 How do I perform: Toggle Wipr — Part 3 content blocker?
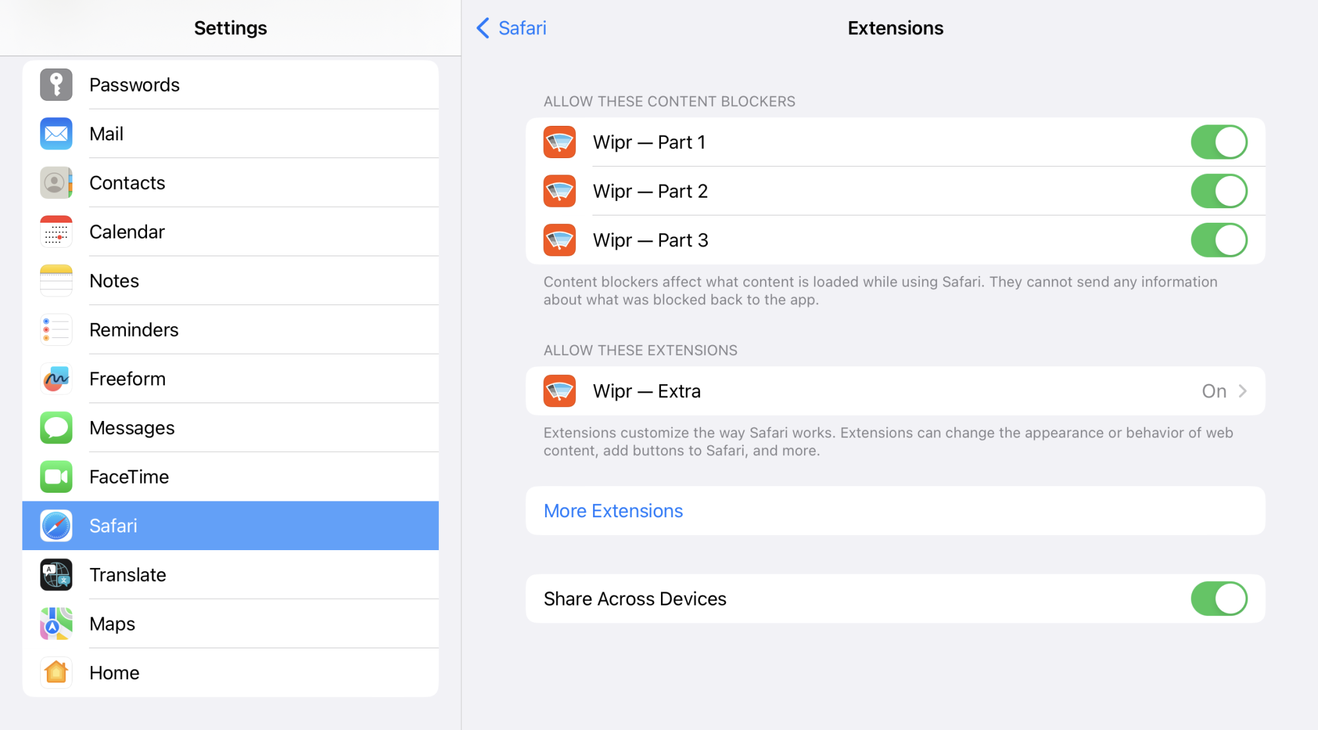pyautogui.click(x=1218, y=240)
